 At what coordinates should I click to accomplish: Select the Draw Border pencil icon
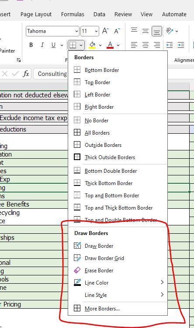click(x=77, y=246)
